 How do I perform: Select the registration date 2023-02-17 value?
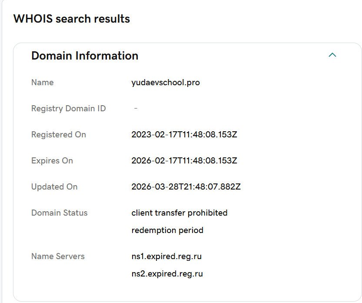(x=184, y=135)
